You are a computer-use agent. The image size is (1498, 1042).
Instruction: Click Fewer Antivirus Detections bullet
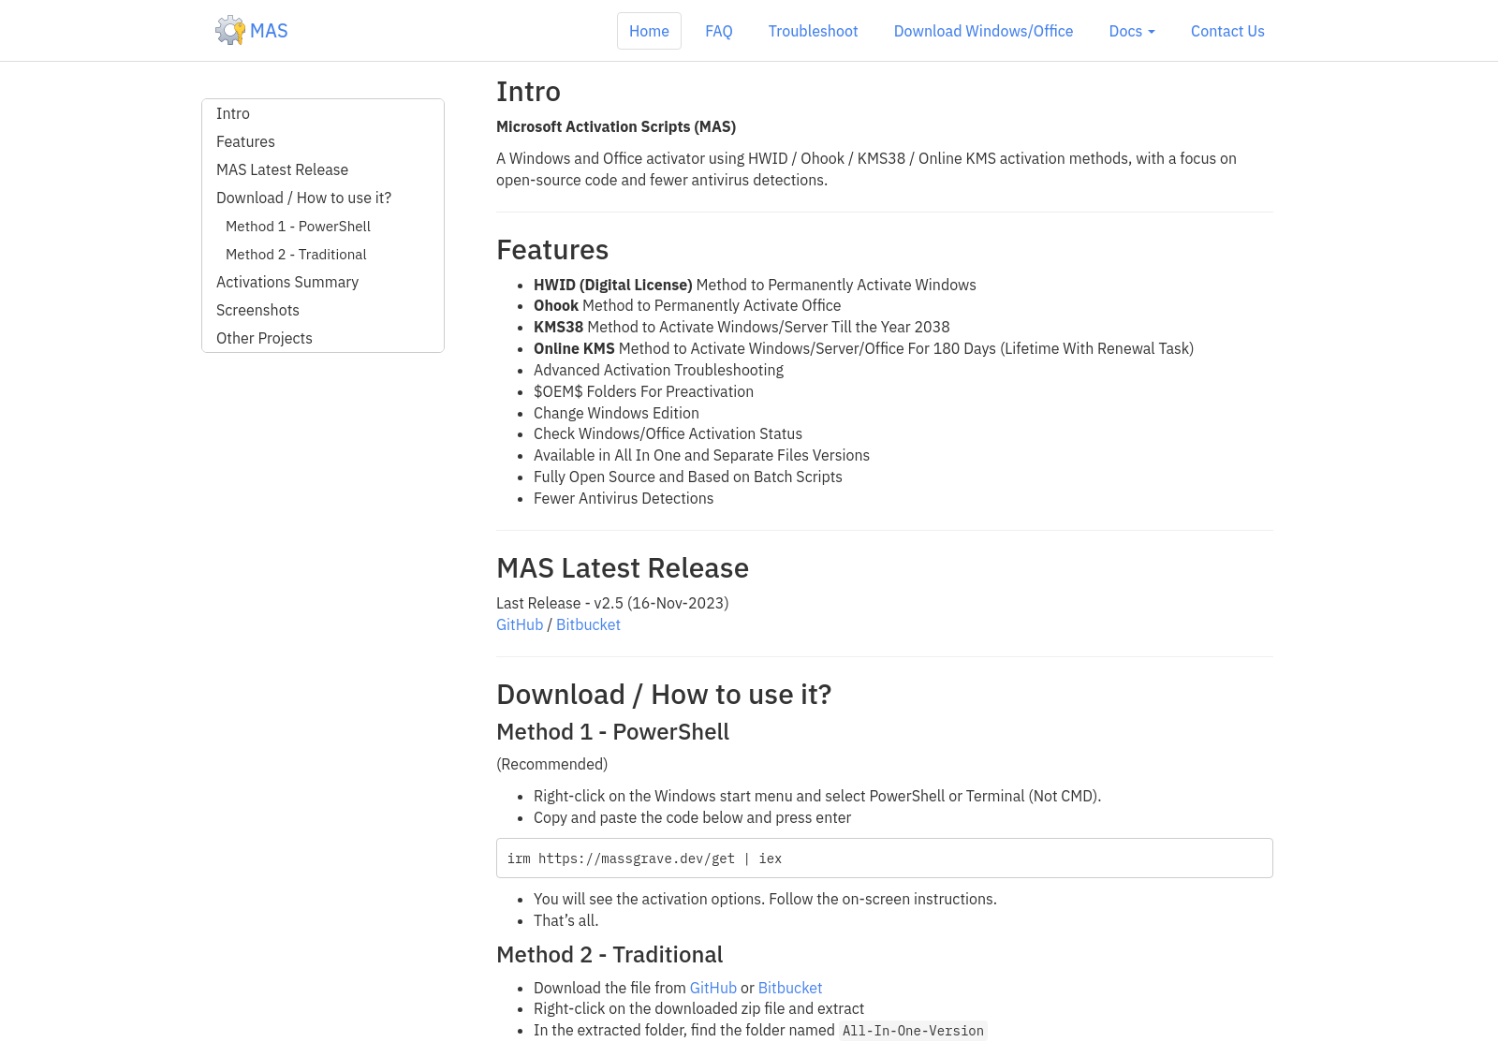(624, 498)
